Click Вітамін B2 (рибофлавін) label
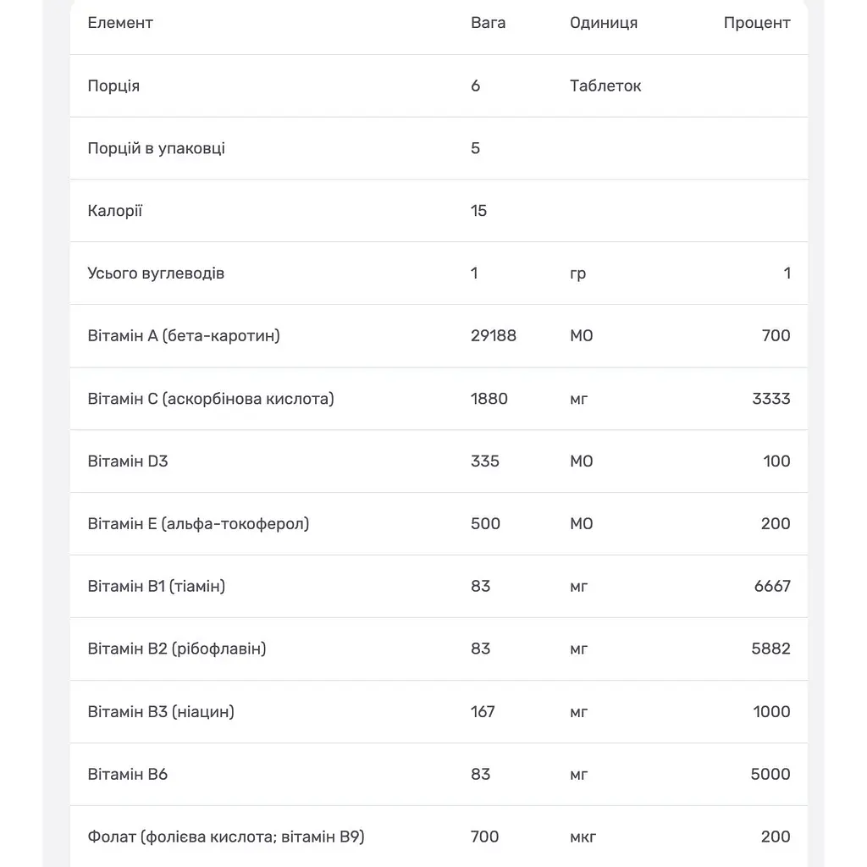 (x=177, y=649)
